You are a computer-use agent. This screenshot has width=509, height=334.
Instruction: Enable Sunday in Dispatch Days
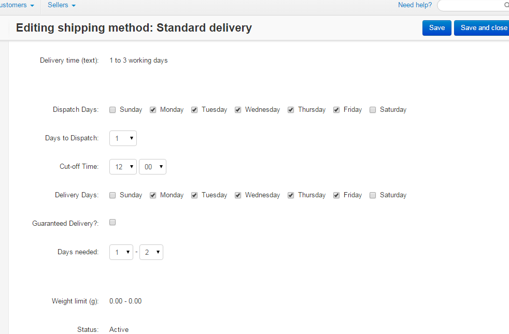(112, 110)
